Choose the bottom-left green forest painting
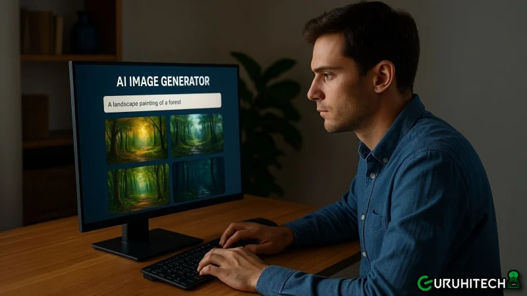Image resolution: width=527 pixels, height=296 pixels. click(138, 188)
